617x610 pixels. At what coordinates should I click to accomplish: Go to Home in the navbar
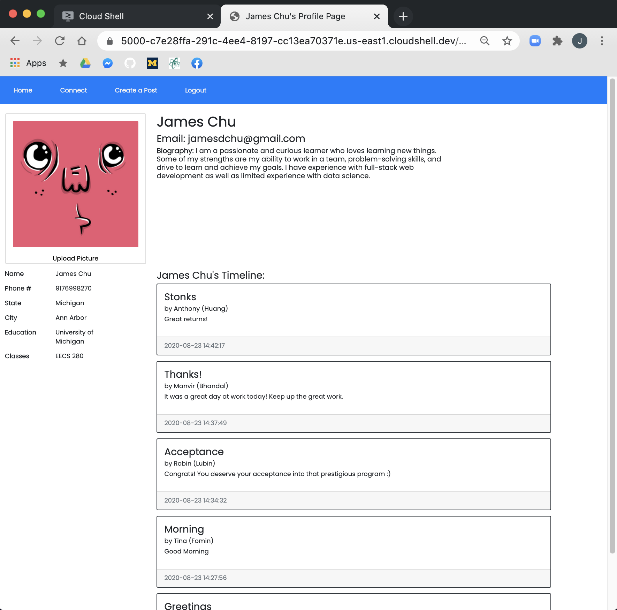23,90
